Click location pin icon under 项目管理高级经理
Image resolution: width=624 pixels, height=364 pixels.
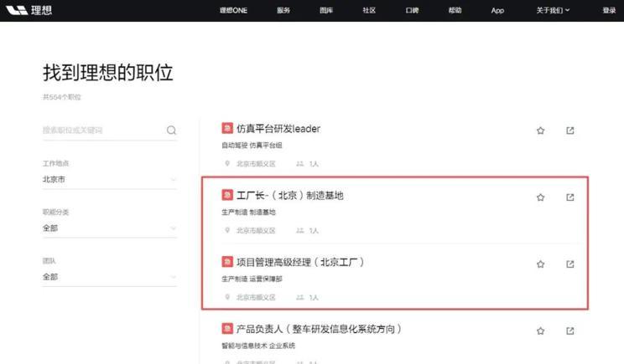227,297
